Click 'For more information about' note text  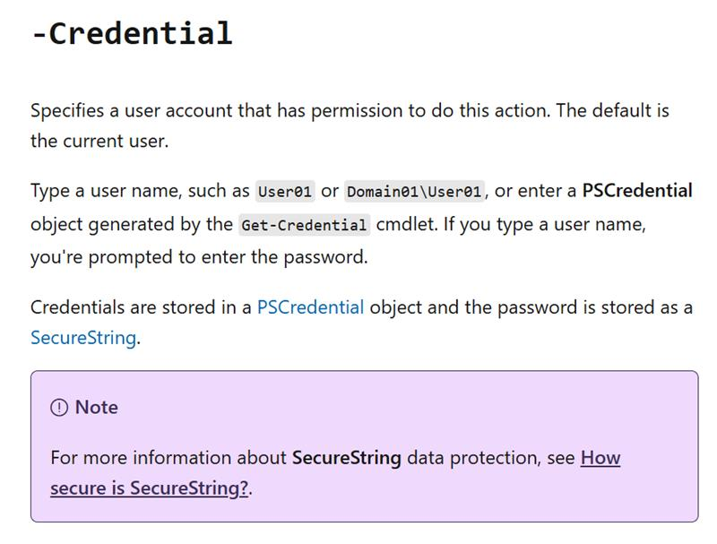pyautogui.click(x=168, y=458)
